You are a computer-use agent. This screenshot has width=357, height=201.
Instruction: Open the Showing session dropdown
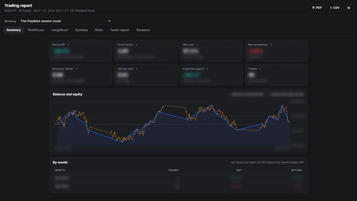(65, 21)
